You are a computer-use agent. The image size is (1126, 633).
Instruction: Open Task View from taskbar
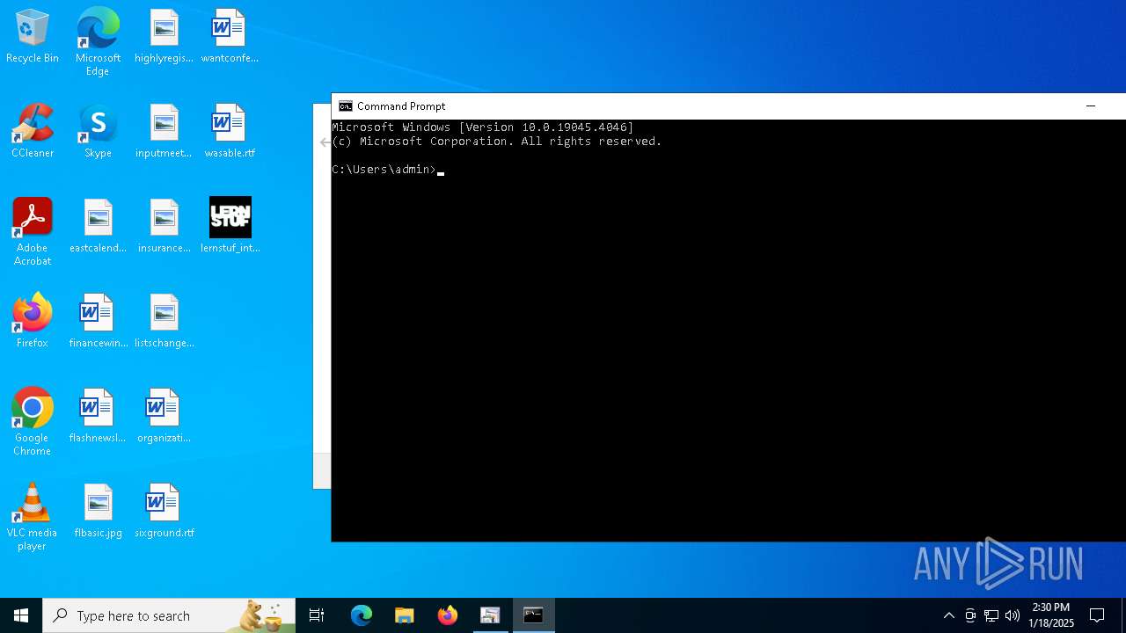(x=317, y=615)
